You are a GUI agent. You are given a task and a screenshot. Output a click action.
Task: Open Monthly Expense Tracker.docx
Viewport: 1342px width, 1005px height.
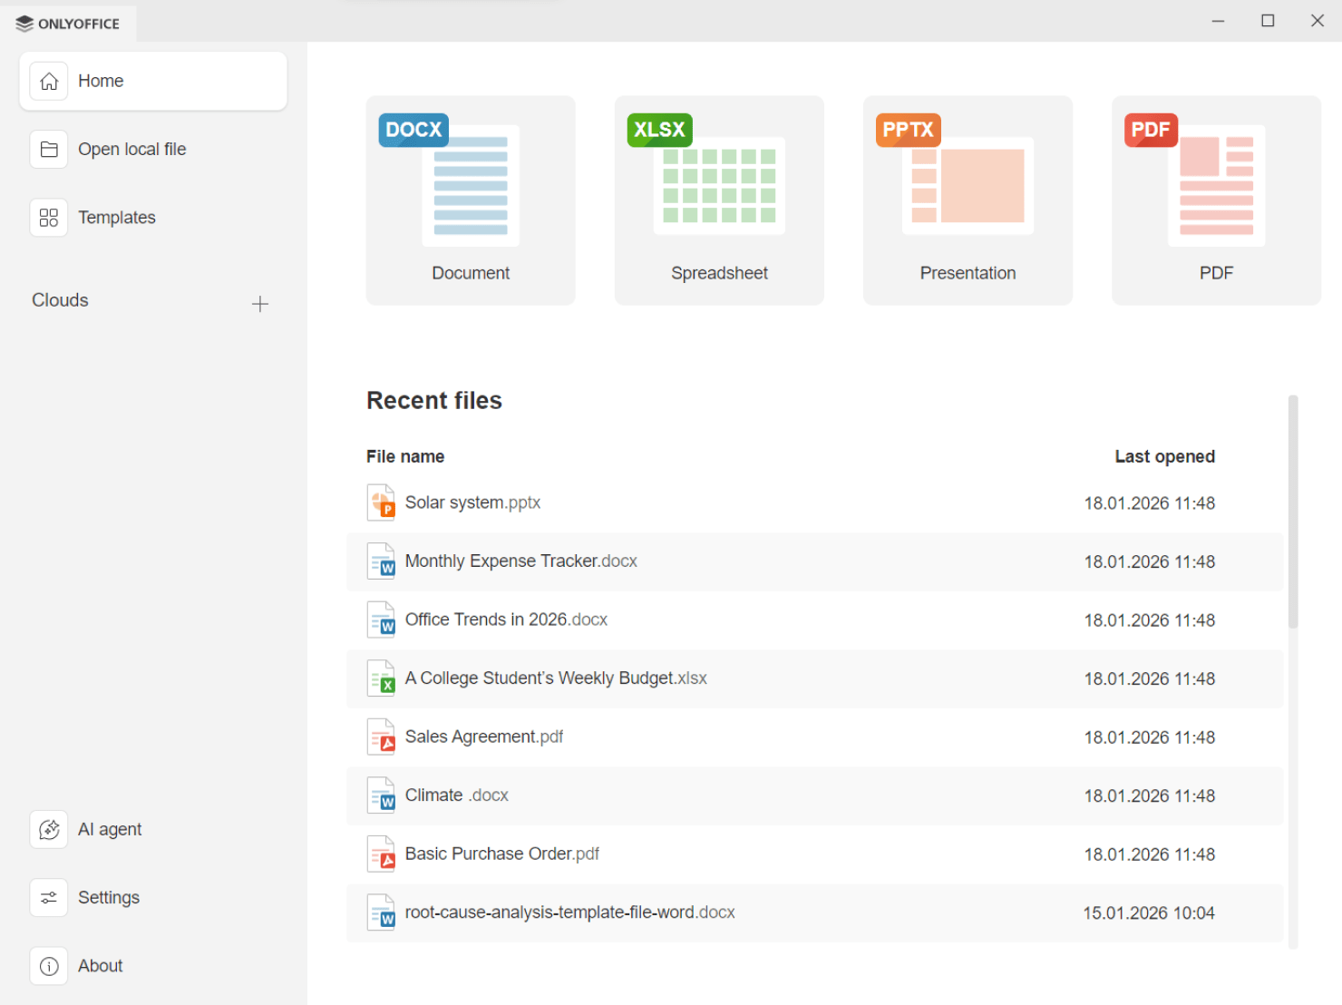[520, 561]
